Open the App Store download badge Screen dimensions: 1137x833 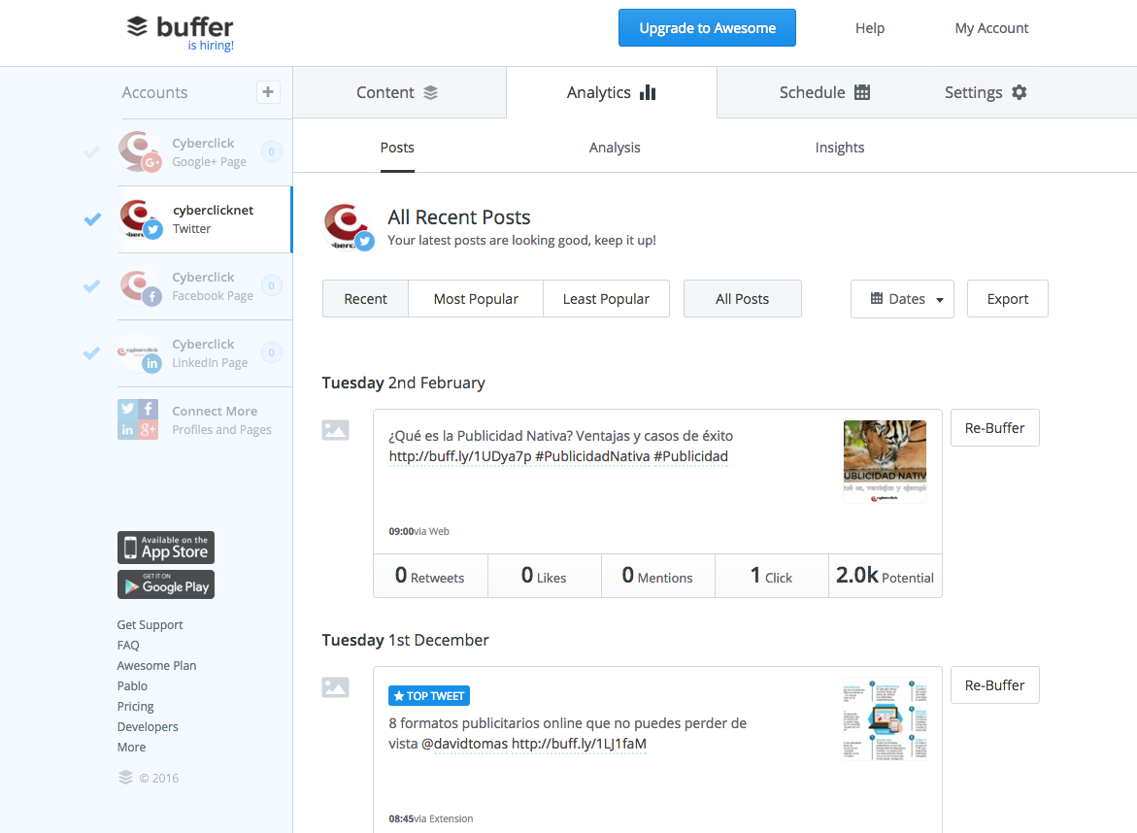click(x=166, y=548)
